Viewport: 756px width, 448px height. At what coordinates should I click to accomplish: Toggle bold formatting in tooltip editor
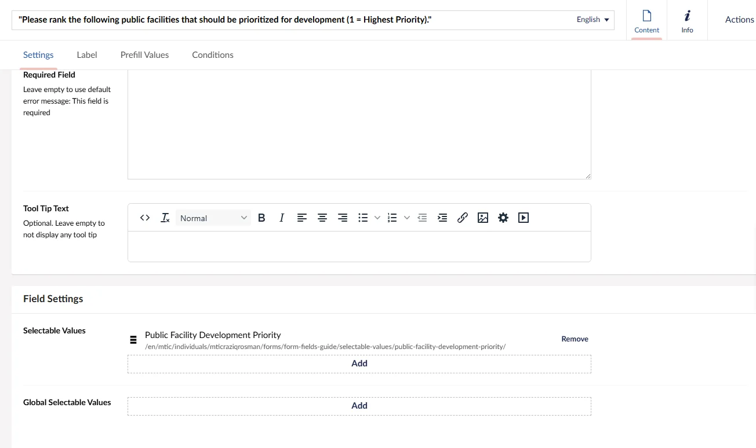[x=261, y=218]
